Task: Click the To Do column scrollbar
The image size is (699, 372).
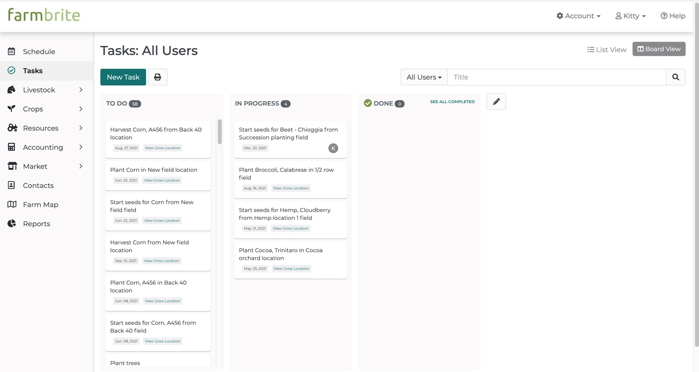Action: tap(220, 132)
